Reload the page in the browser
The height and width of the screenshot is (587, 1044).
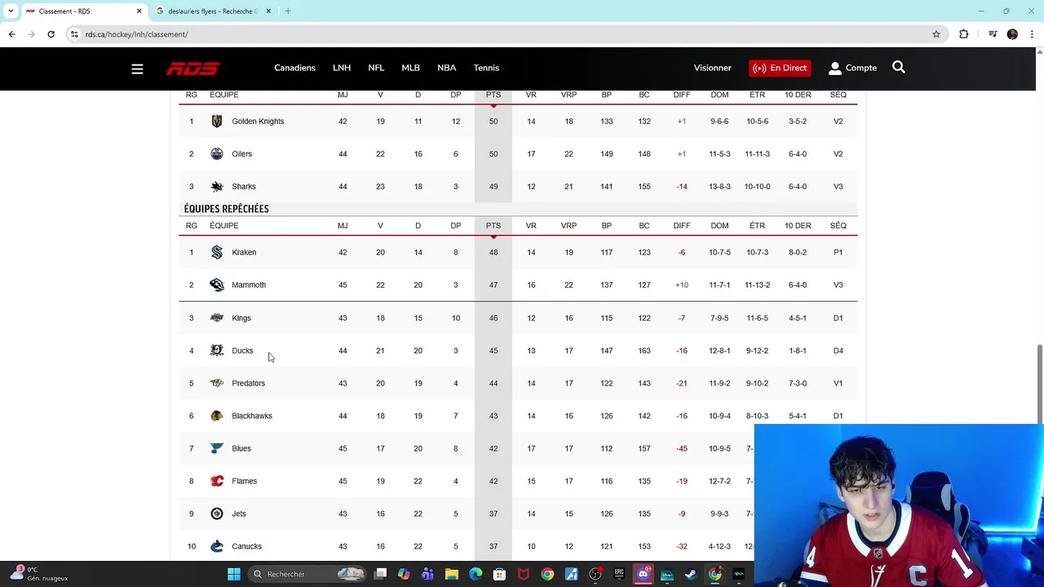tap(51, 34)
